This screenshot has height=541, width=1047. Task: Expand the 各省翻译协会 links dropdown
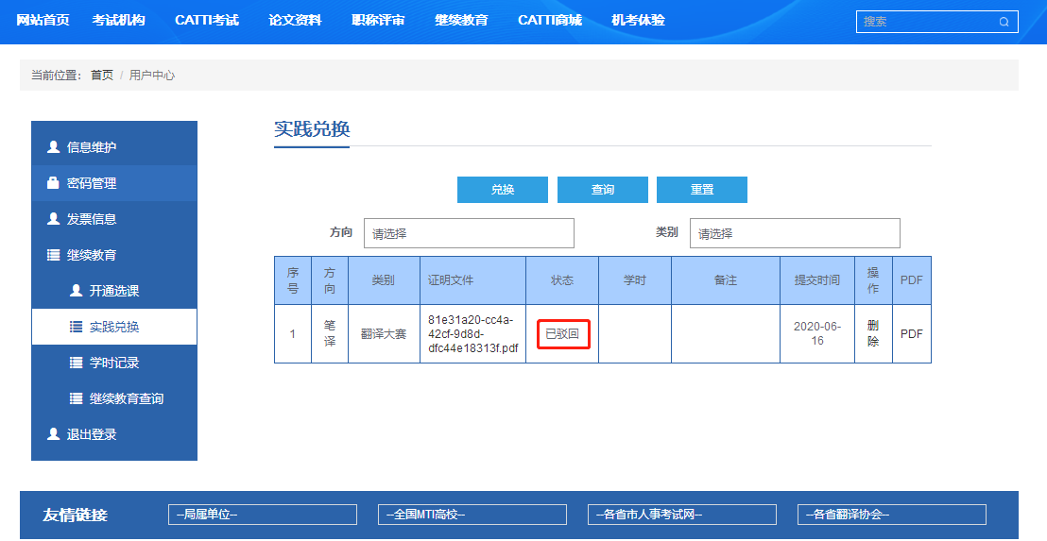(892, 515)
